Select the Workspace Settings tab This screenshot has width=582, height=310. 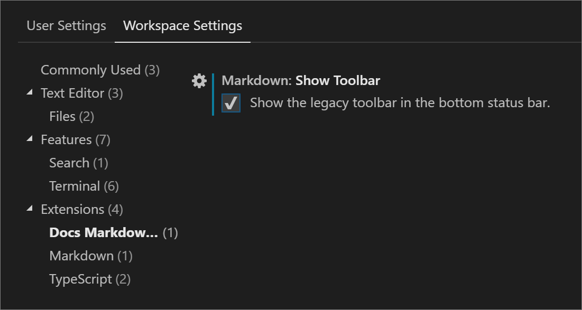click(182, 25)
